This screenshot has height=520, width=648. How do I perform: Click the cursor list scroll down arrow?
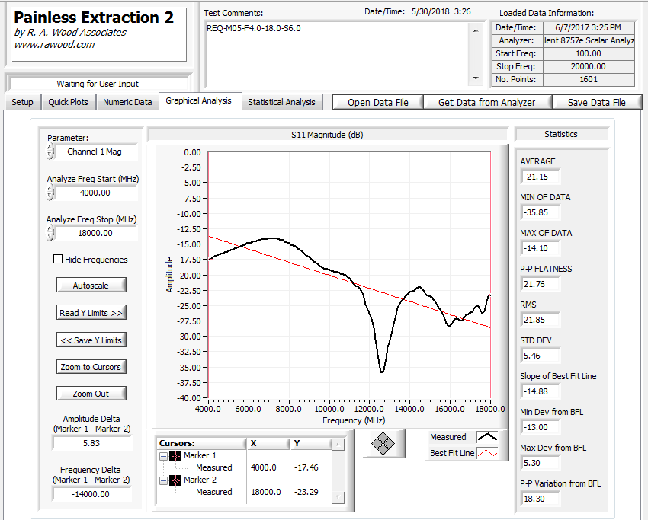338,497
